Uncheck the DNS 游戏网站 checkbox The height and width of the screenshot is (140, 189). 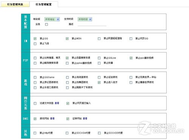[x=35, y=119]
